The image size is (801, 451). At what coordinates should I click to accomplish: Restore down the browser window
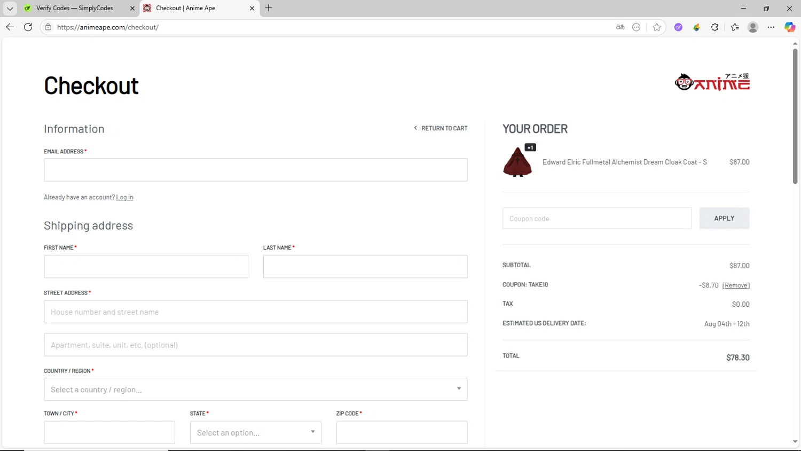[766, 8]
